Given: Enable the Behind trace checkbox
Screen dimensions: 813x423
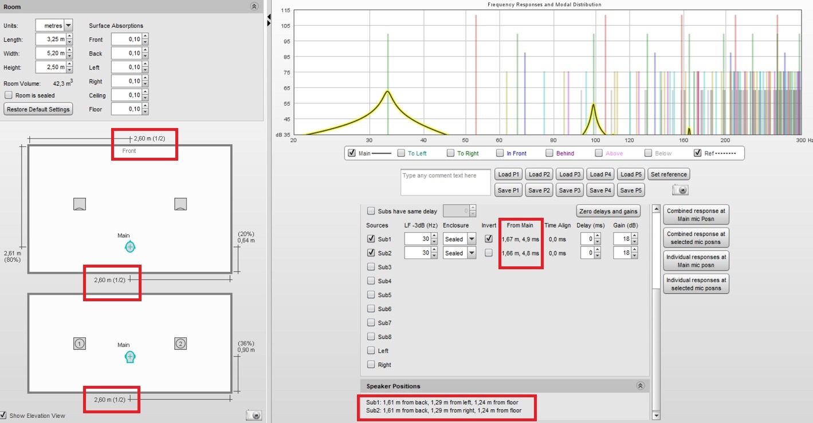Looking at the screenshot, I should [x=549, y=153].
